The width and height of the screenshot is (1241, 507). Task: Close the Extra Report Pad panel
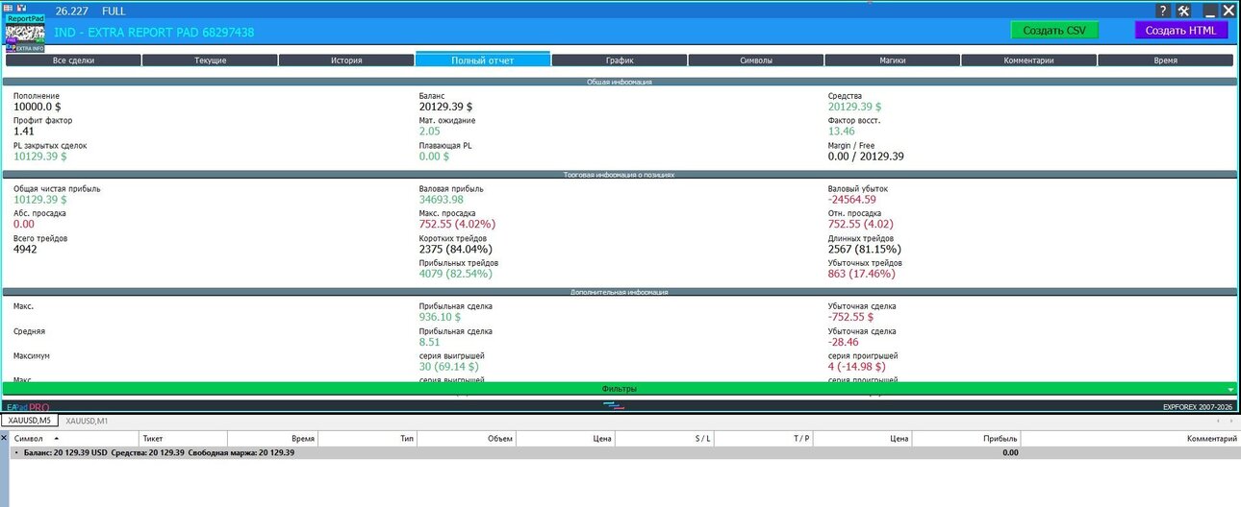(x=1228, y=11)
